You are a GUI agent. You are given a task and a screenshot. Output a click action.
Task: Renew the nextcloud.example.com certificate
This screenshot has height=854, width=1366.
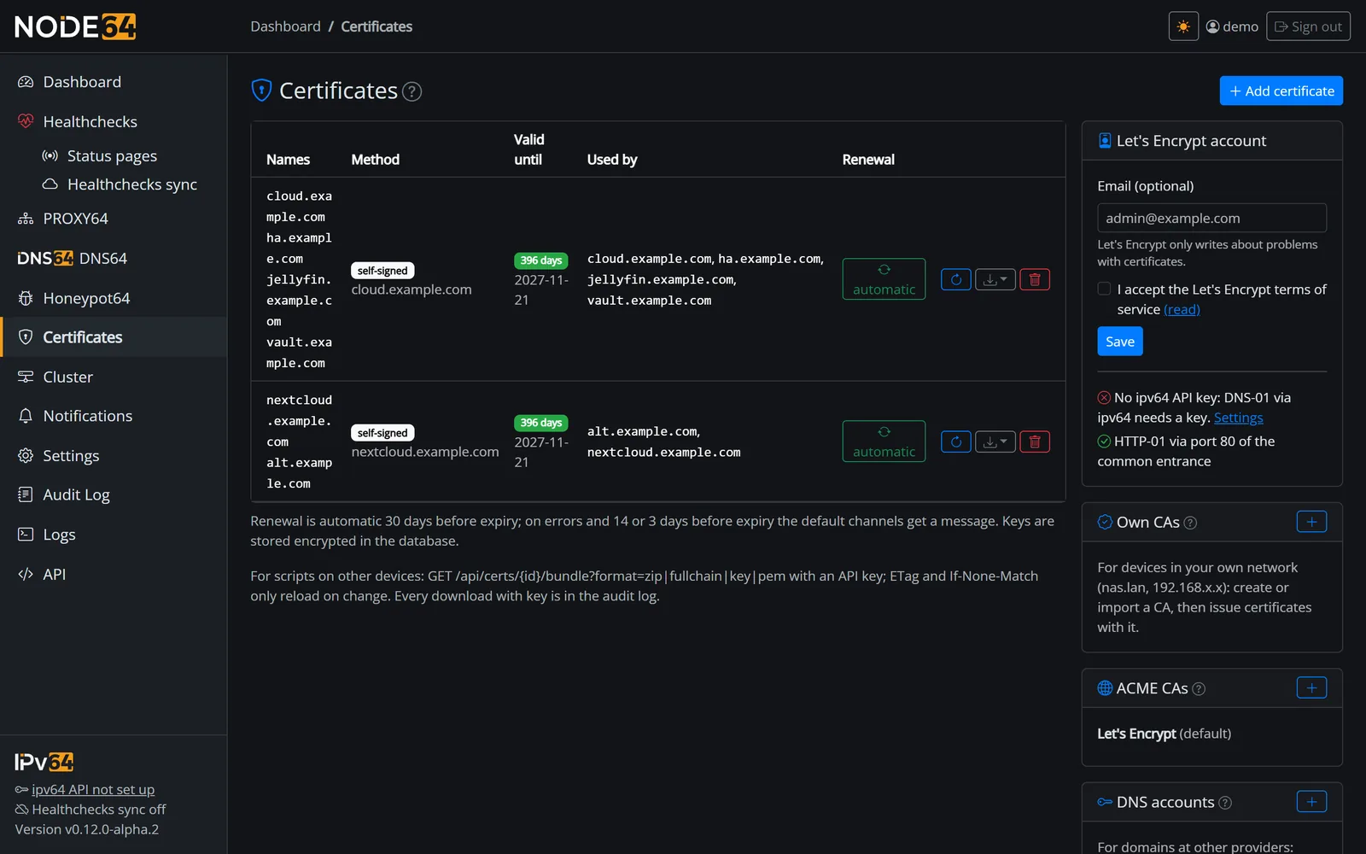(956, 442)
